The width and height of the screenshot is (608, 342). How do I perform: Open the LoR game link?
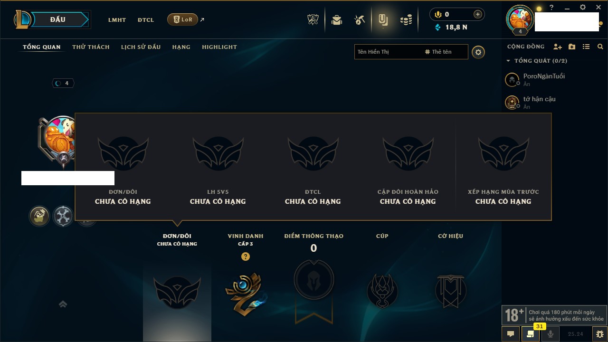pos(182,19)
